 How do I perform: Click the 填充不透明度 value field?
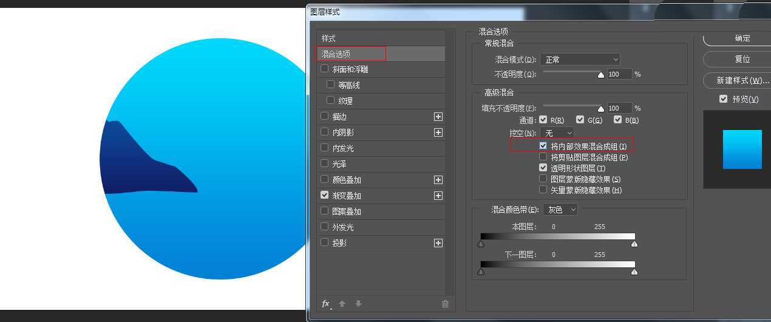tap(619, 108)
